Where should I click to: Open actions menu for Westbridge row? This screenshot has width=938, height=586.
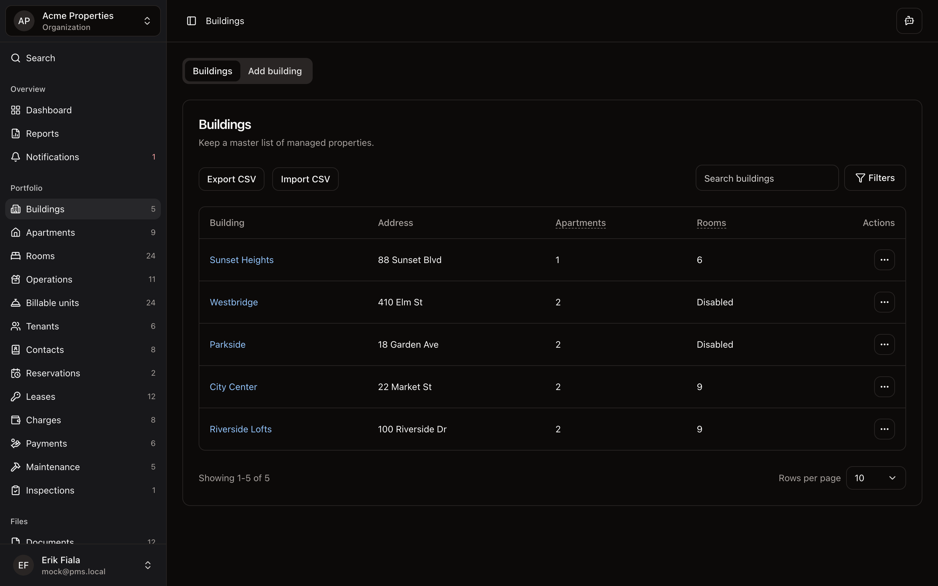[x=884, y=302]
